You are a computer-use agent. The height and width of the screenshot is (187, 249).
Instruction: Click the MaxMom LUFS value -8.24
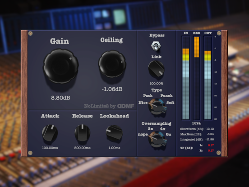(x=210, y=134)
